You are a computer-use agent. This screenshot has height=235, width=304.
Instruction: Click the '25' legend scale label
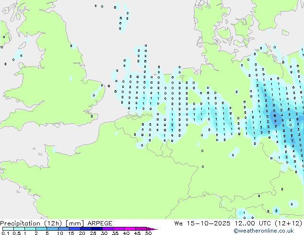coord(93,233)
